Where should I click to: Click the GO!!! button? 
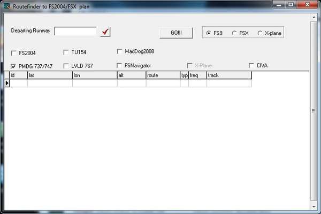tap(176, 33)
